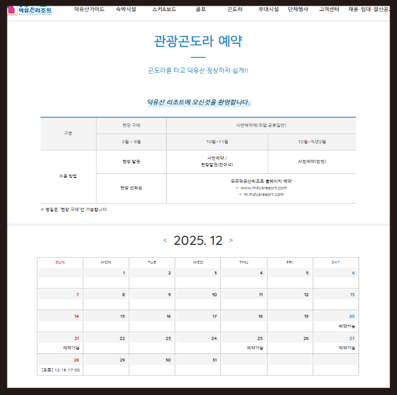Image resolution: width=397 pixels, height=395 pixels.
Task: Open the 숙박시설 menu
Action: 126,9
